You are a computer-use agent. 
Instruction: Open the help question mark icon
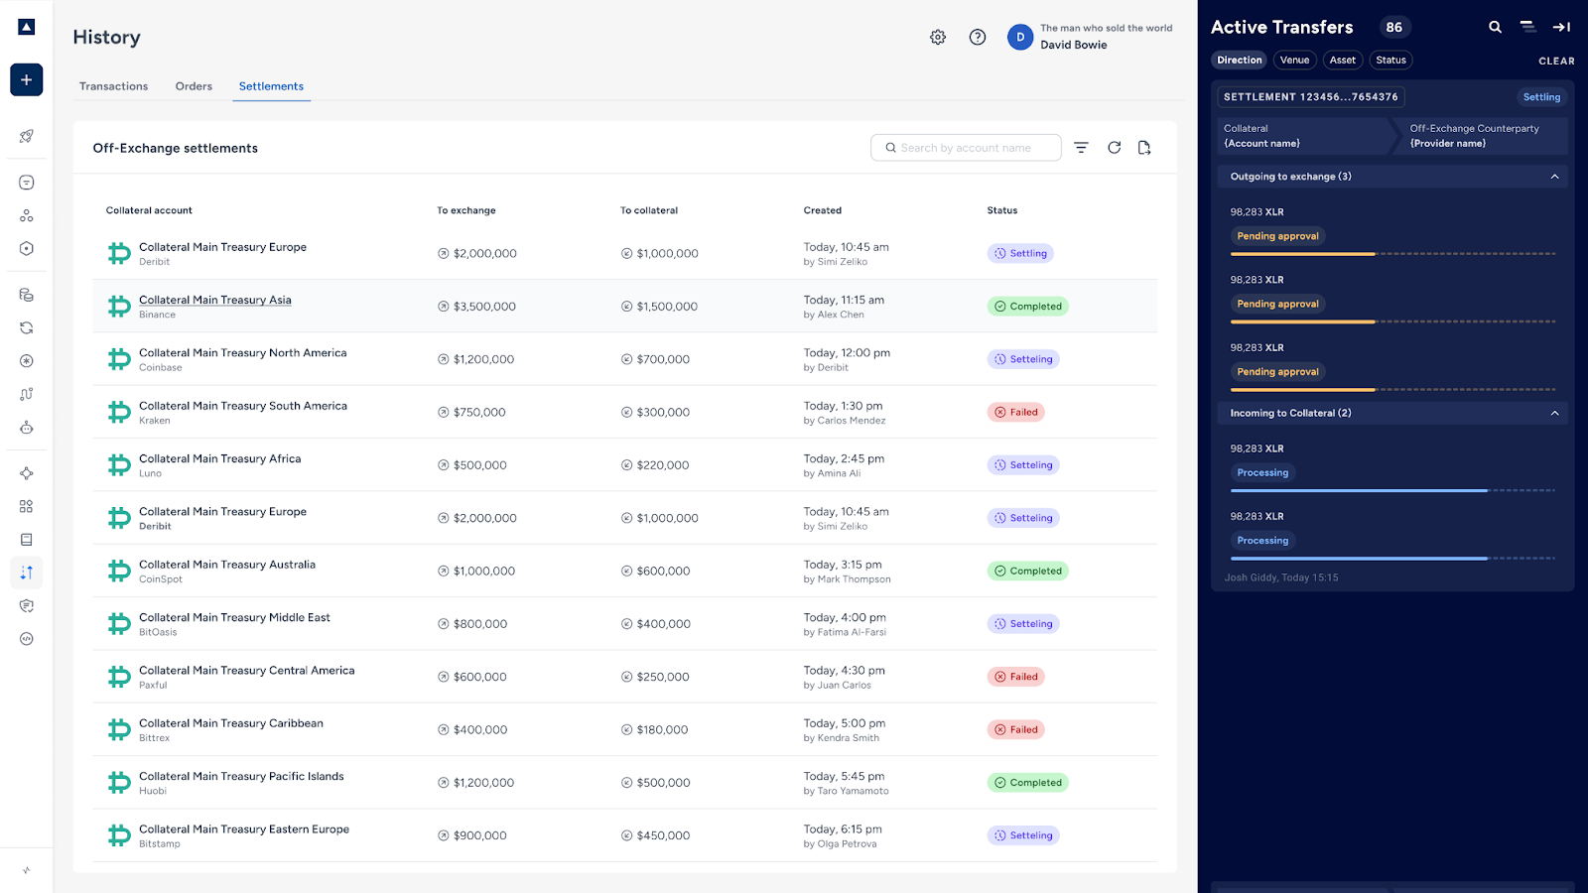[x=978, y=37]
